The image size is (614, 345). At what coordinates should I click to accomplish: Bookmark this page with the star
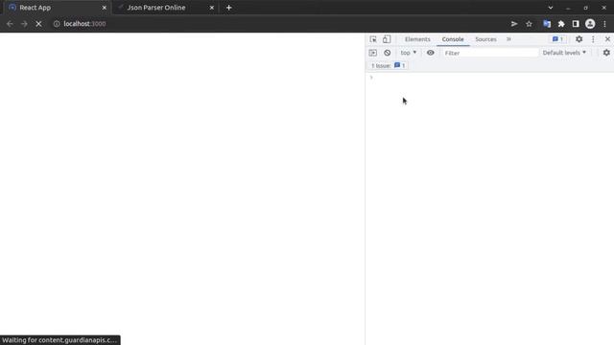[x=529, y=24]
